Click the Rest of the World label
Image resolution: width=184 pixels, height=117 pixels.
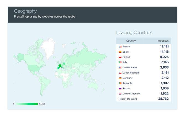[128, 99]
